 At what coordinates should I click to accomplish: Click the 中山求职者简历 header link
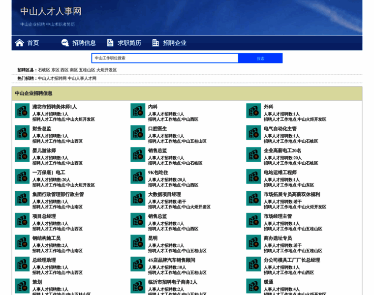[61, 24]
